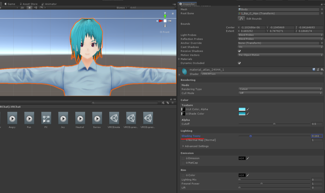
Task: Click the Edit Bounds button
Action: (241, 19)
